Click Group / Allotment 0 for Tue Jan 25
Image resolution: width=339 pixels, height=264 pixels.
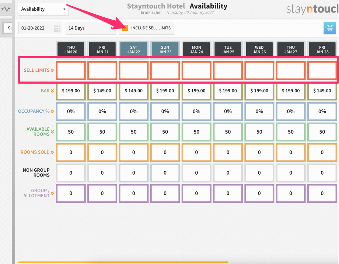click(x=228, y=193)
